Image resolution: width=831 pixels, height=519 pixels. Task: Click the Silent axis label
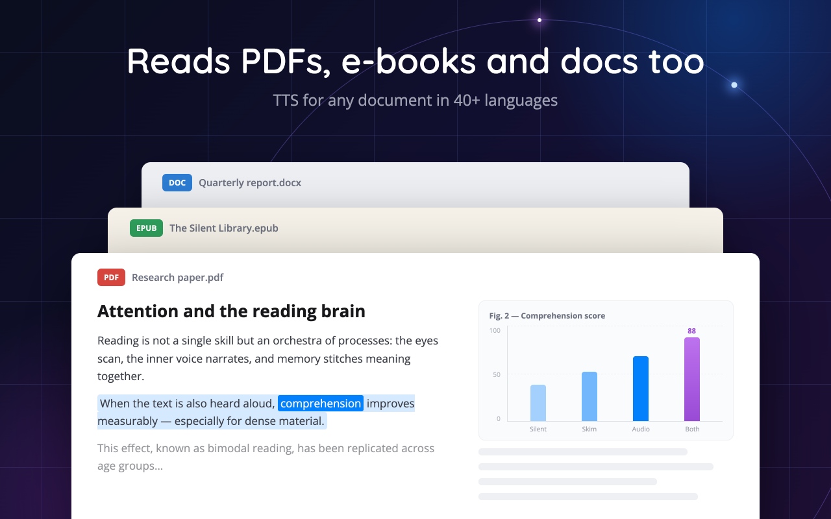pos(538,429)
